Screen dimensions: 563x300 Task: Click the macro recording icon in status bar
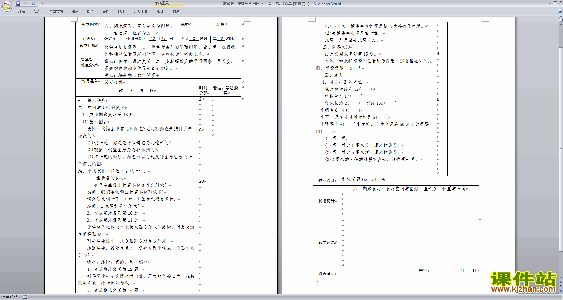25,297
